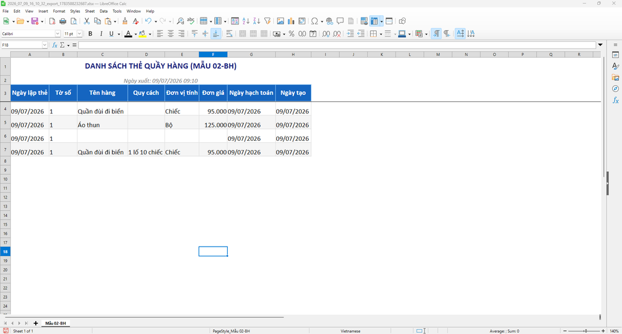Toggle bold formatting
Image resolution: width=622 pixels, height=334 pixels.
coord(91,34)
